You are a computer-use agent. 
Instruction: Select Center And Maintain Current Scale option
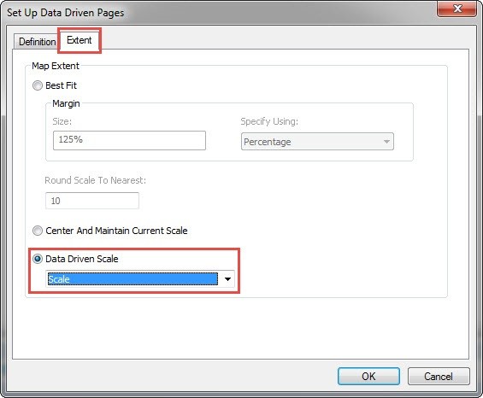(38, 231)
